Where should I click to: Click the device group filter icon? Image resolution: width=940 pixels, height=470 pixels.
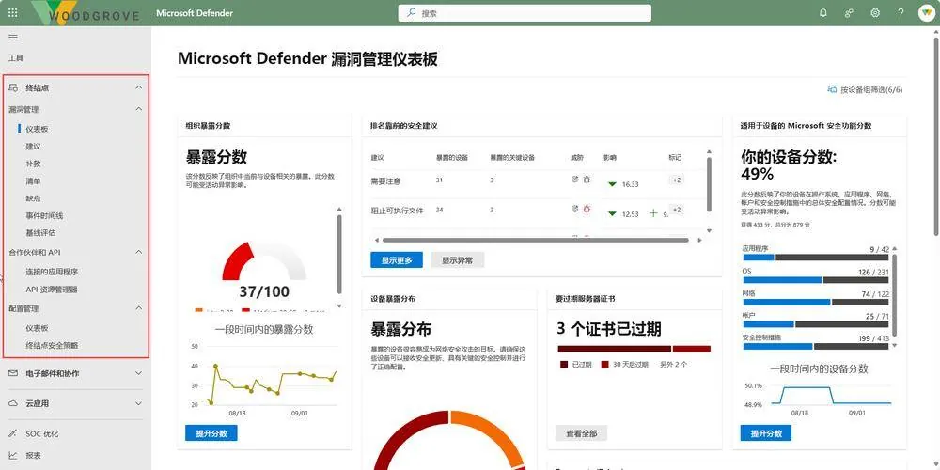pyautogui.click(x=832, y=89)
